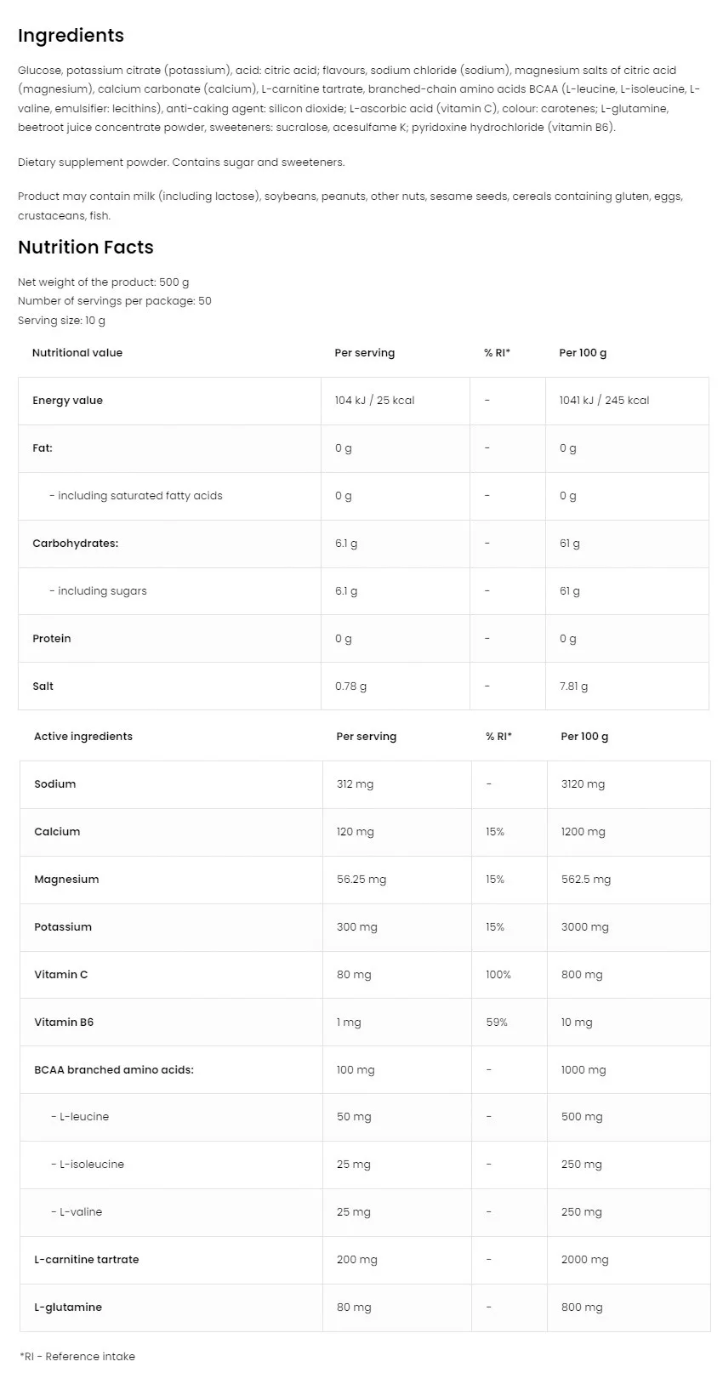Click the BCAA branched amino acids label
Screen dimensions: 723x1390
point(114,1070)
